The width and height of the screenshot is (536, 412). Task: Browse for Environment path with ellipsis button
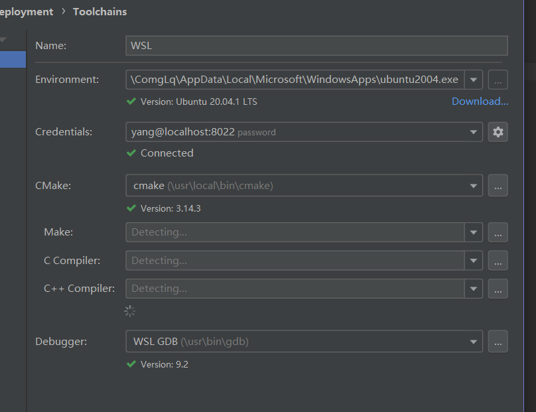tap(498, 80)
